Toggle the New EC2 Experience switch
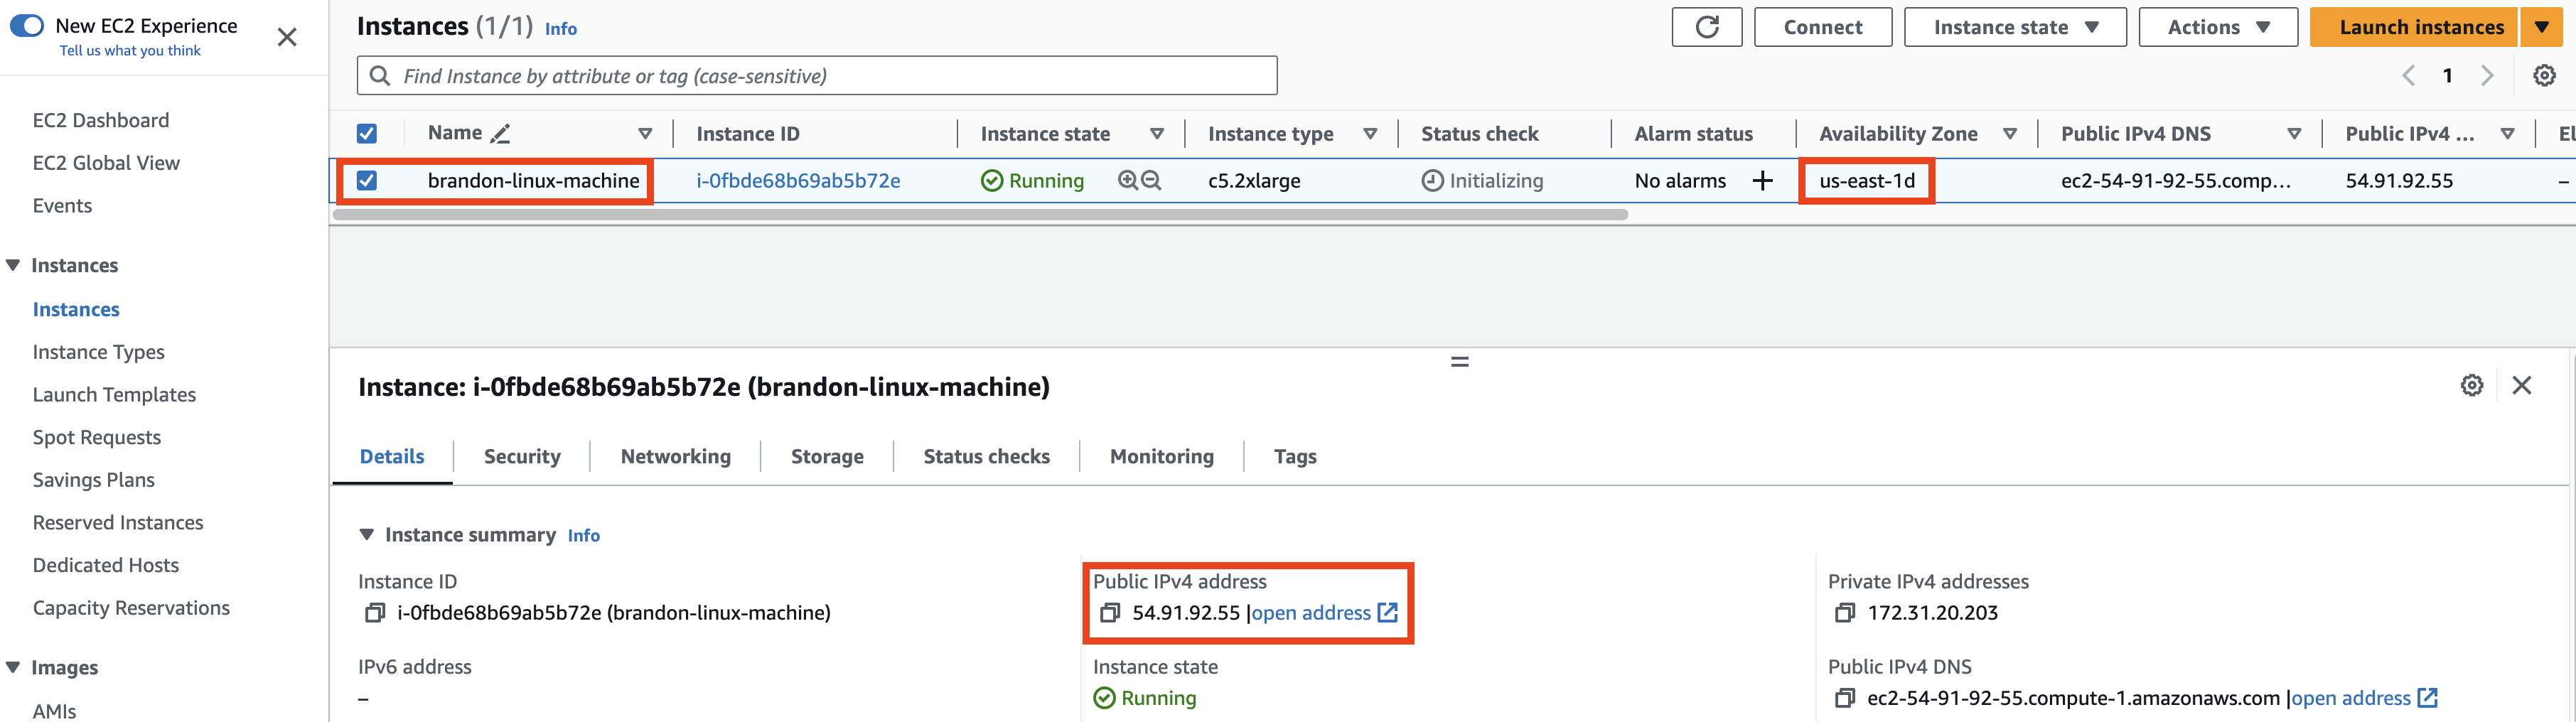Viewport: 2576px width, 722px height. click(27, 26)
